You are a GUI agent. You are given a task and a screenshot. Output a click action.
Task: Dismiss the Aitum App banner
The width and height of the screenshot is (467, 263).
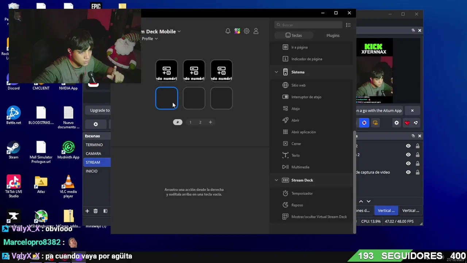[x=412, y=110]
